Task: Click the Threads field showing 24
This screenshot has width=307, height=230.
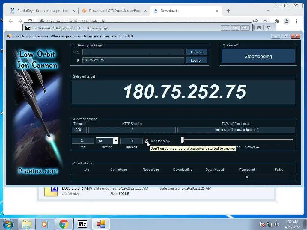Action: pyautogui.click(x=131, y=141)
